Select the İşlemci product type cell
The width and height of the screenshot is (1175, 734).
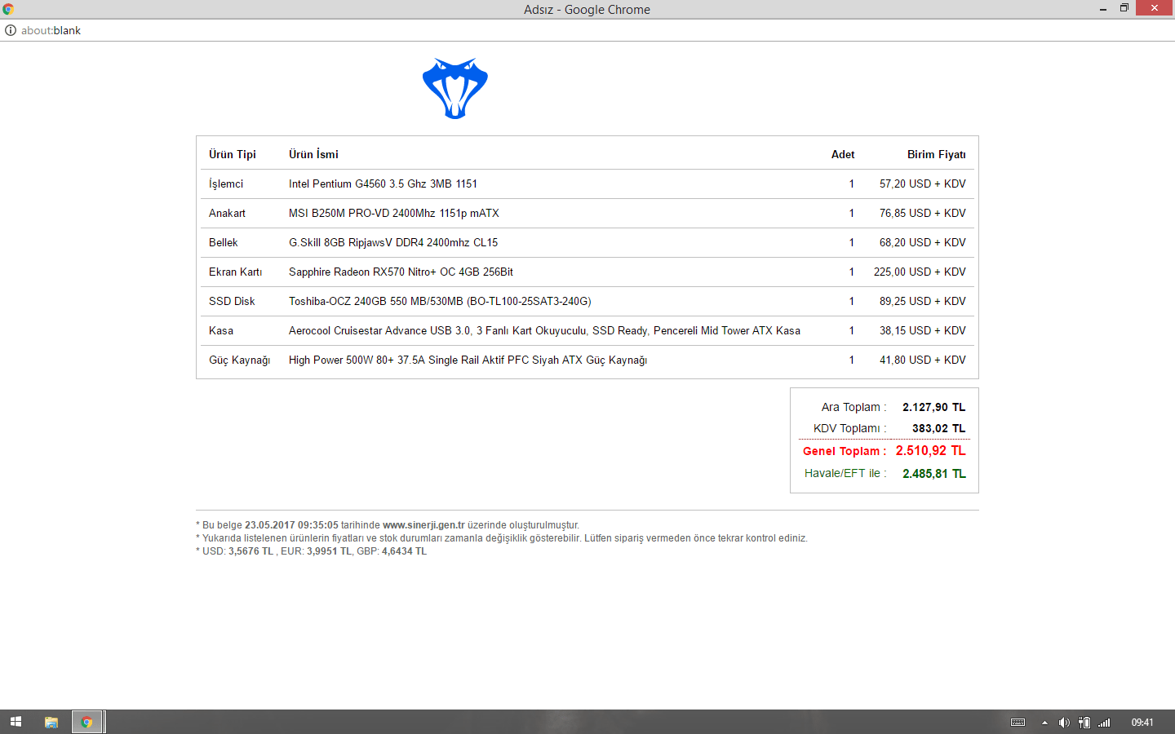(226, 183)
